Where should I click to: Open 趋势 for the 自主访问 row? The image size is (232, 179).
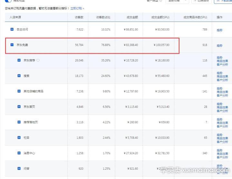[x=219, y=30]
